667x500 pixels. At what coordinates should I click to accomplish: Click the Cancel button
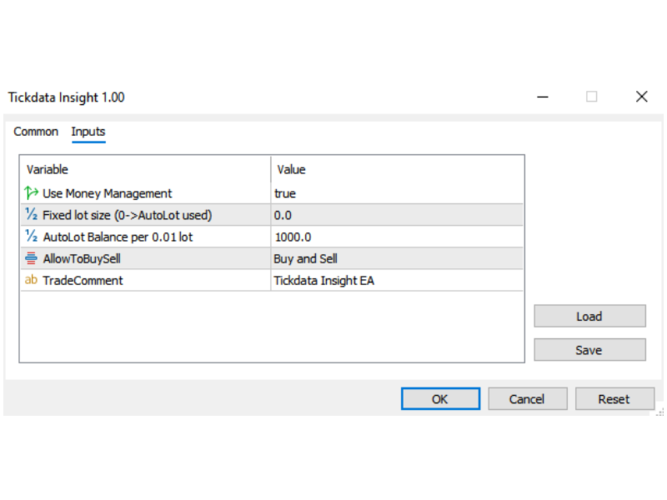coord(528,399)
